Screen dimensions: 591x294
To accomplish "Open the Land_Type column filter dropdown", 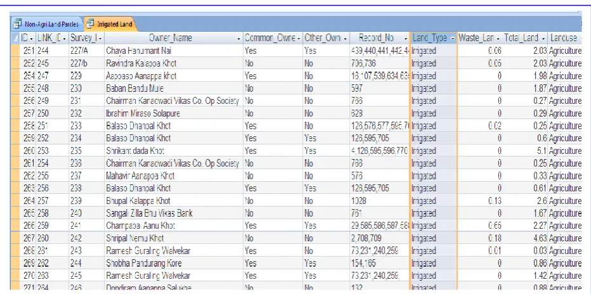I will [x=453, y=39].
